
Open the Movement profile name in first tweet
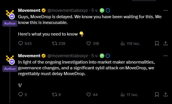pyautogui.click(x=29, y=10)
